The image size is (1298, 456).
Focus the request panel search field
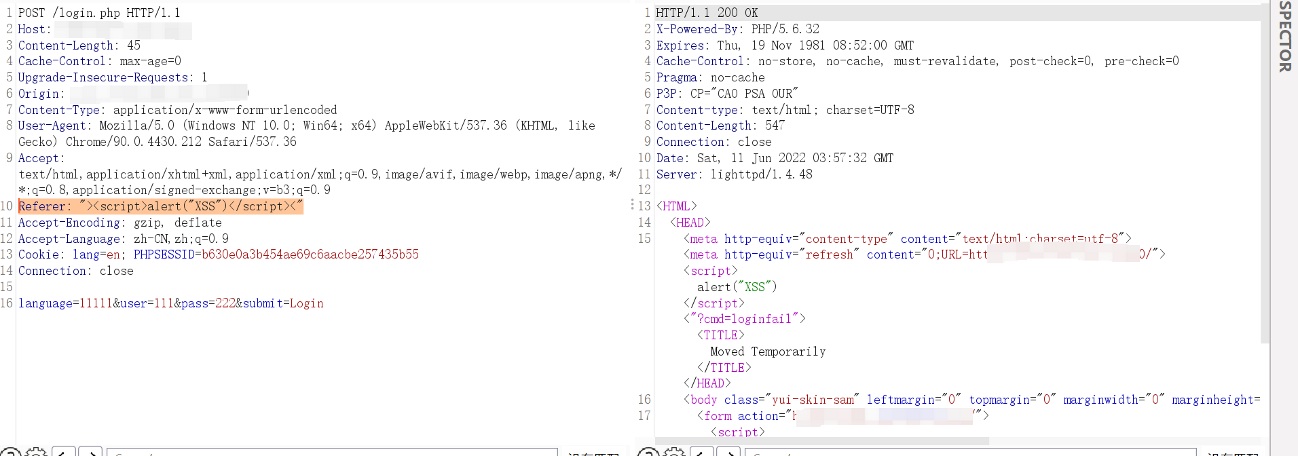(333, 453)
